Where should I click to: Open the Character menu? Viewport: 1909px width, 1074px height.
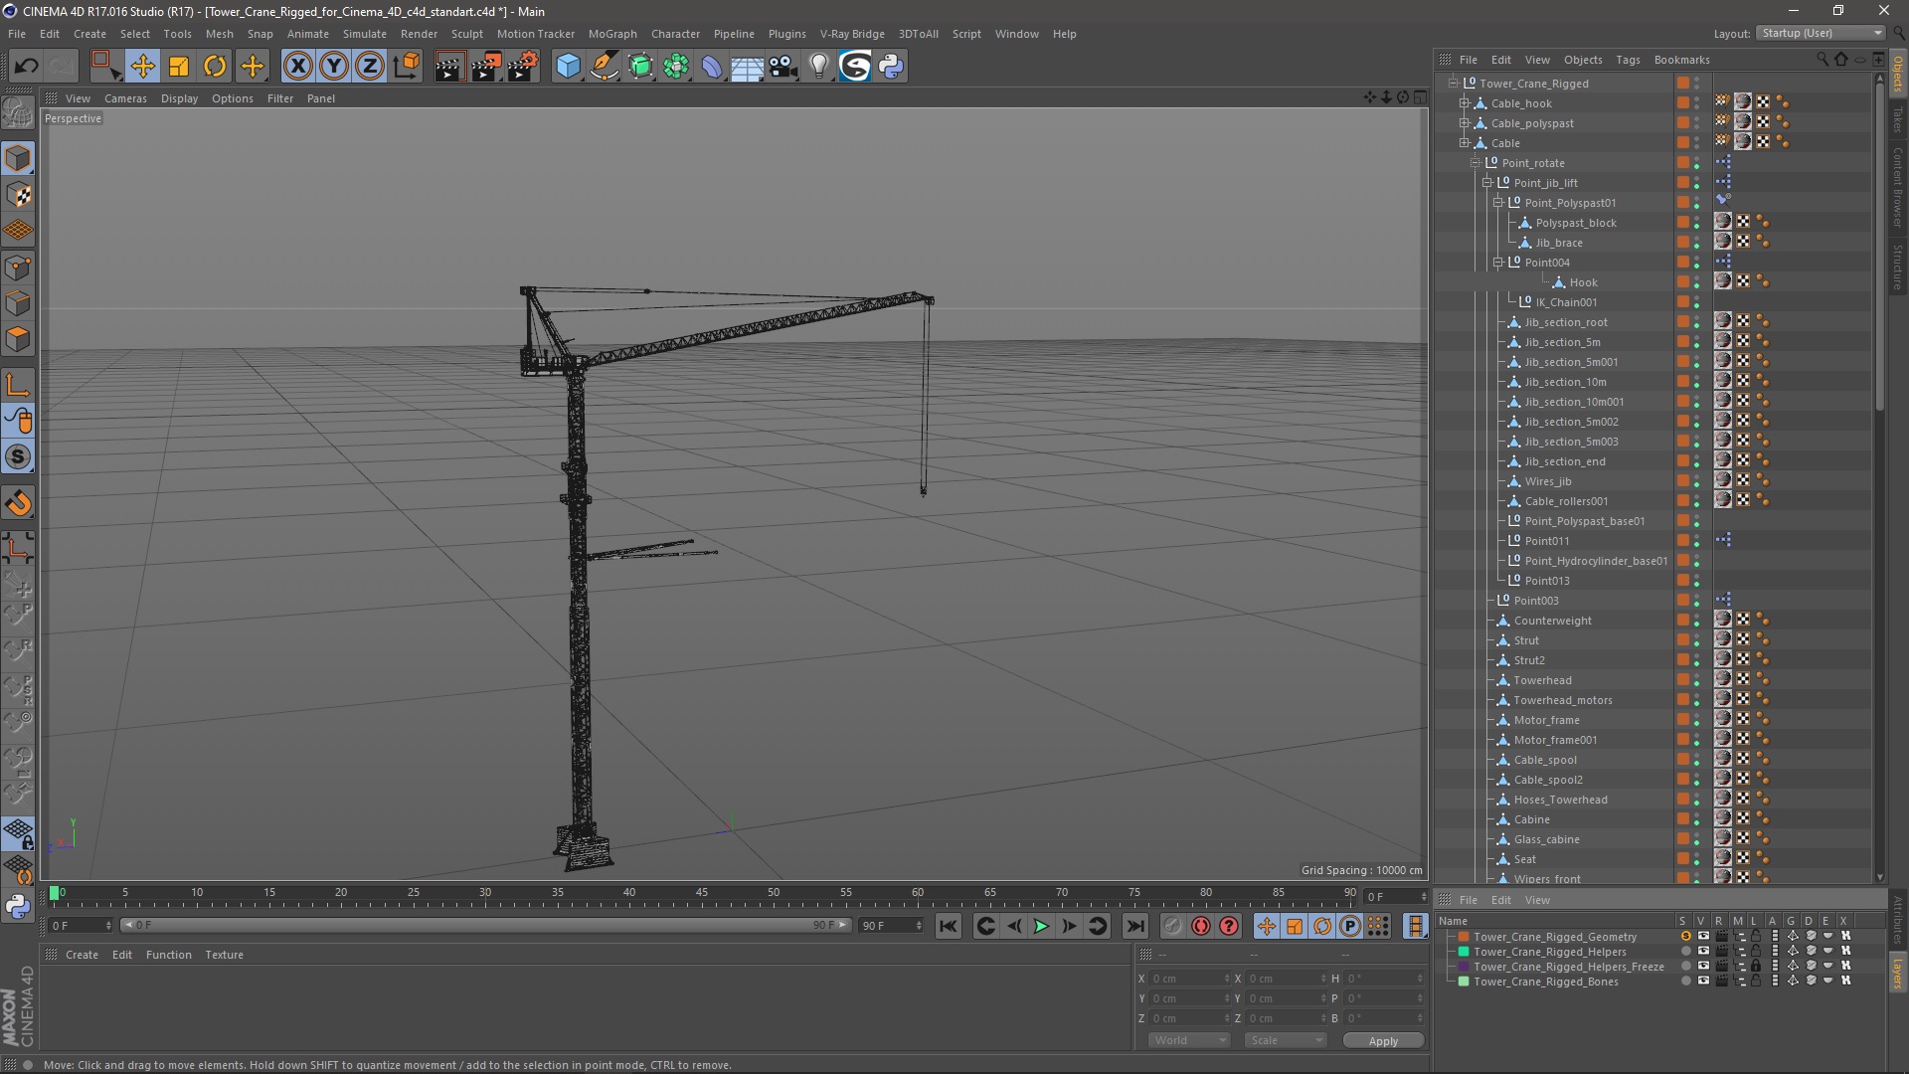[675, 34]
